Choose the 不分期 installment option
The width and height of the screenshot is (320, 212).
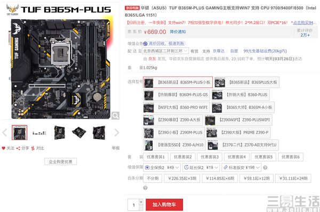click(x=153, y=178)
